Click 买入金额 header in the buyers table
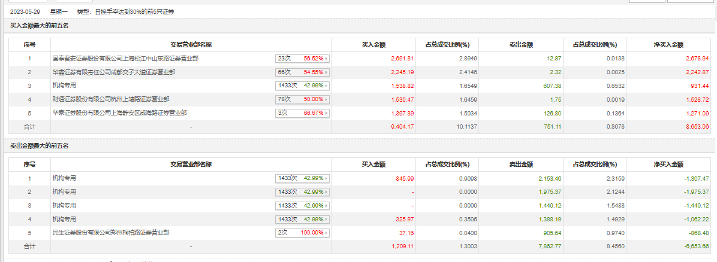Image resolution: width=717 pixels, height=262 pixels. pyautogui.click(x=373, y=45)
